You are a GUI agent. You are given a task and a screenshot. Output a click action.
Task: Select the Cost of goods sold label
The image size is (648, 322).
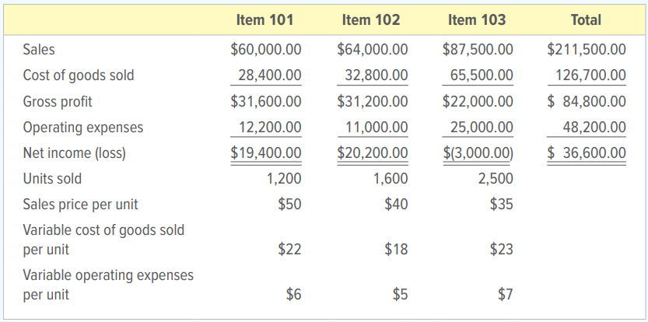tap(79, 75)
